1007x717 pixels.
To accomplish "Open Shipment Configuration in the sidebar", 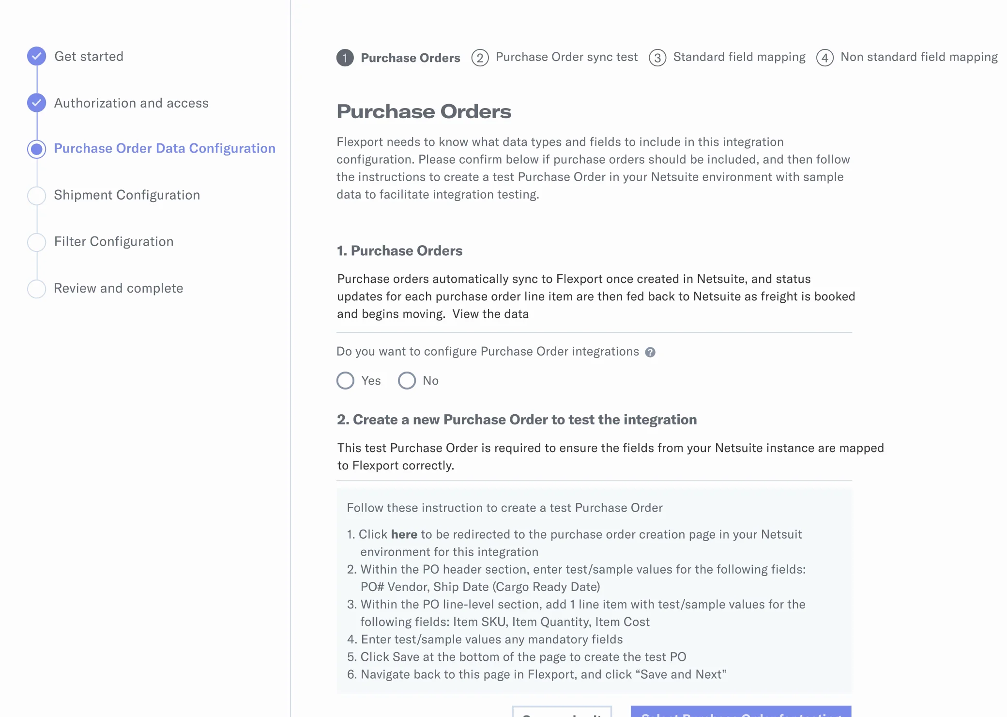I will [x=127, y=195].
